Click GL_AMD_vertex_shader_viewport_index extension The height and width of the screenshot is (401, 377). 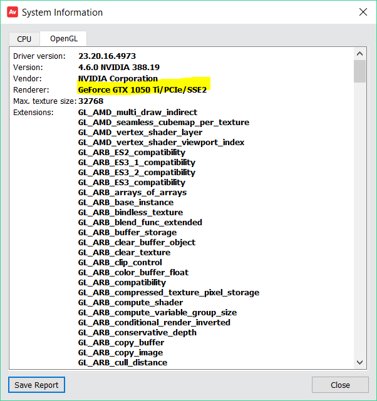161,142
